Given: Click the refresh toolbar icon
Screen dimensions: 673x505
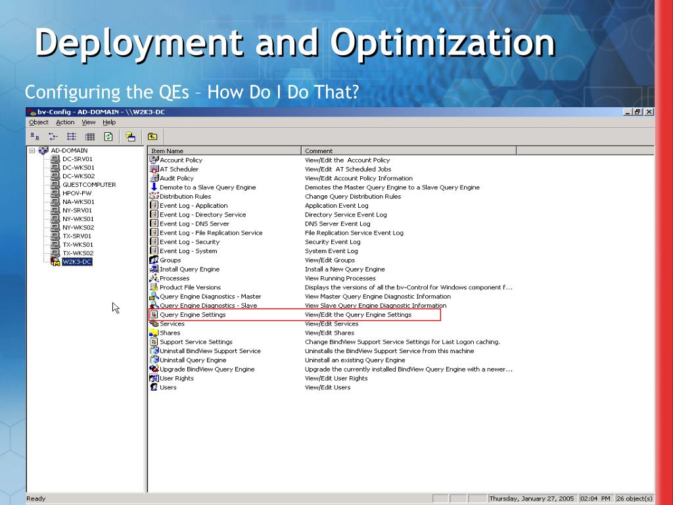Looking at the screenshot, I should point(108,137).
